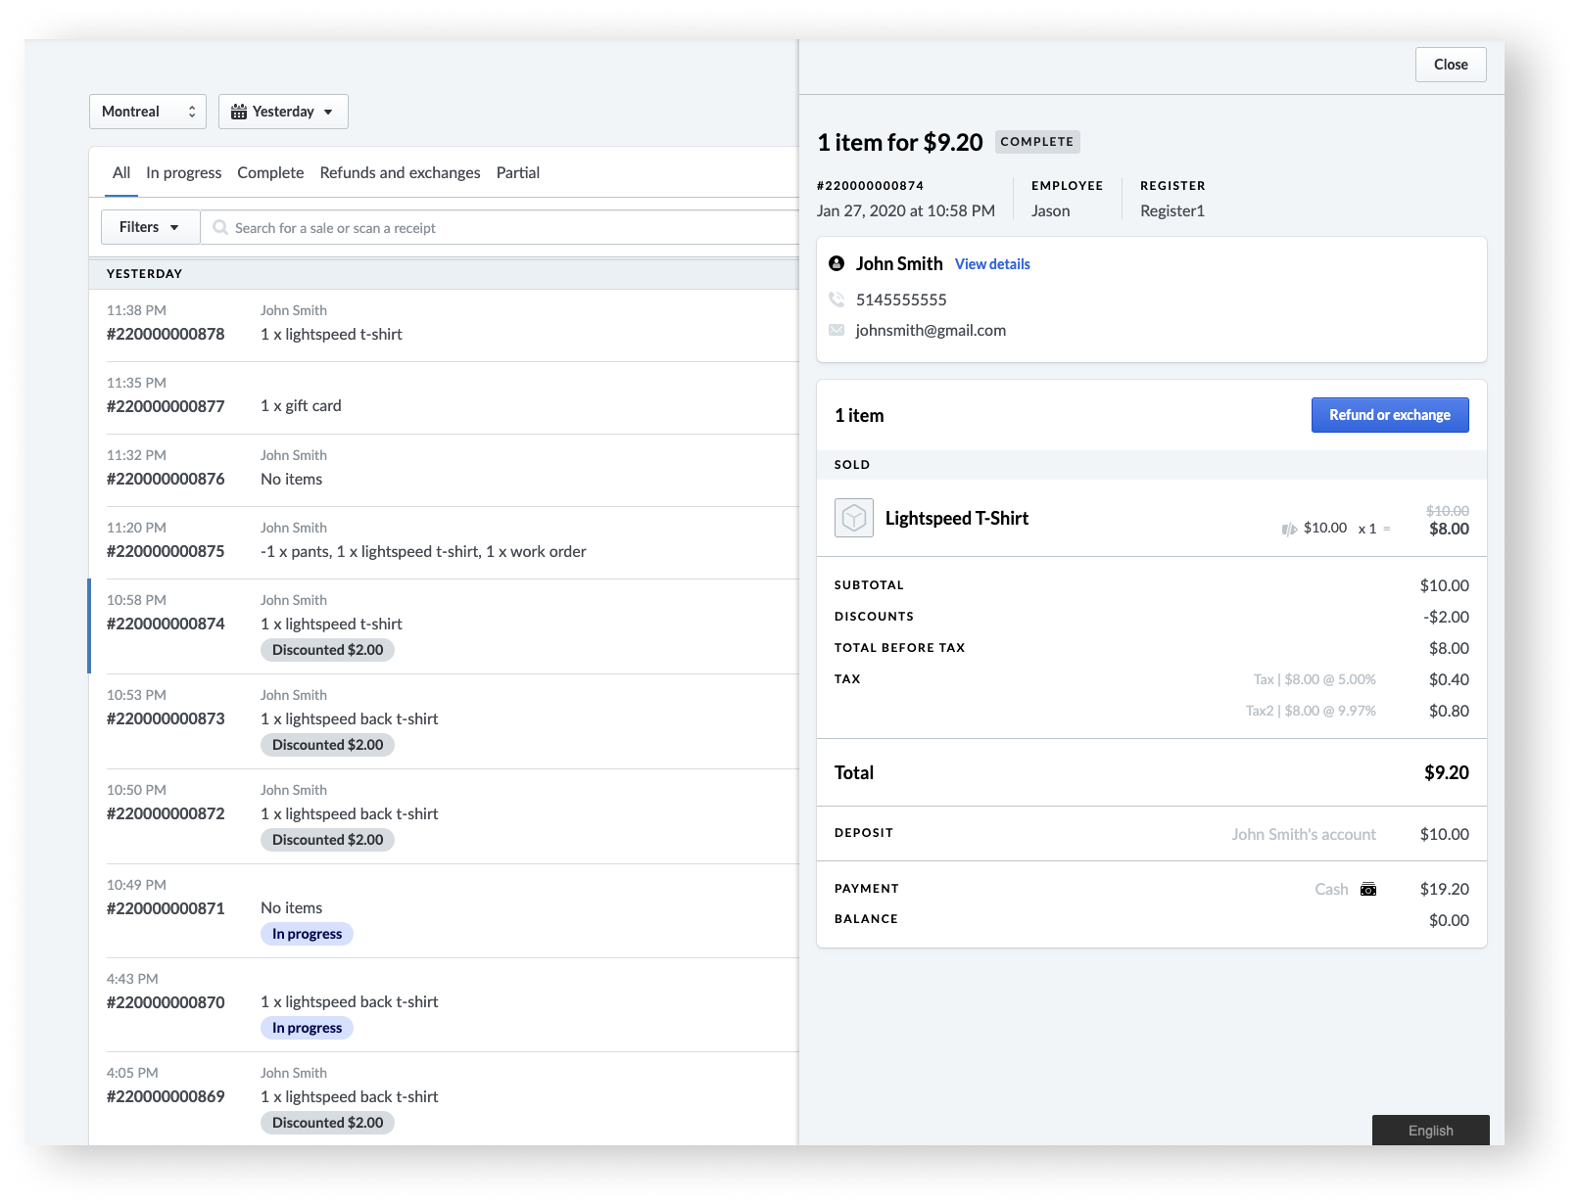This screenshot has height=1204, width=1578.
Task: Open sale #220000000873
Action: (x=444, y=721)
